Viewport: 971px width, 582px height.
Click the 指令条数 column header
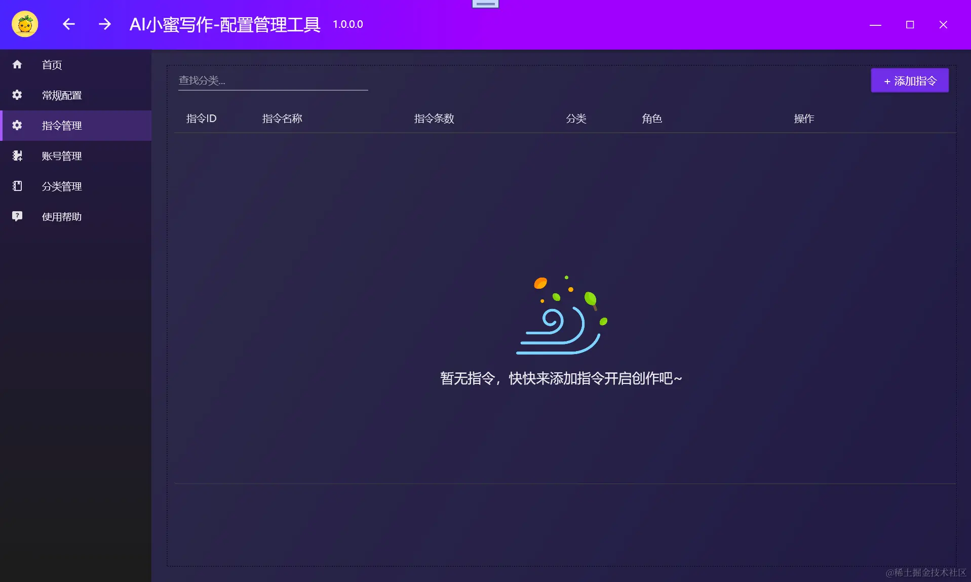click(x=434, y=119)
